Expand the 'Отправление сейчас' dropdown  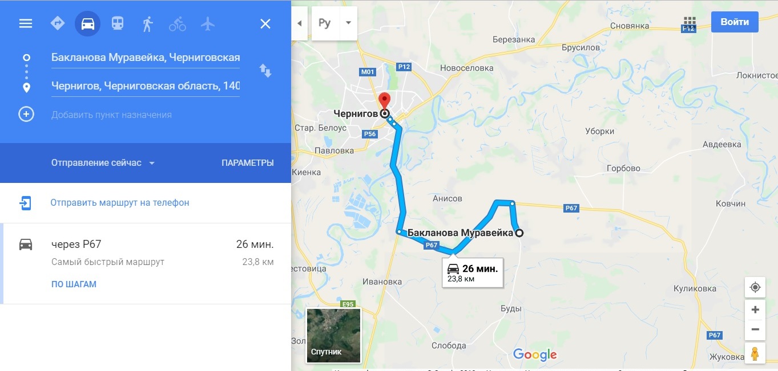coord(103,163)
